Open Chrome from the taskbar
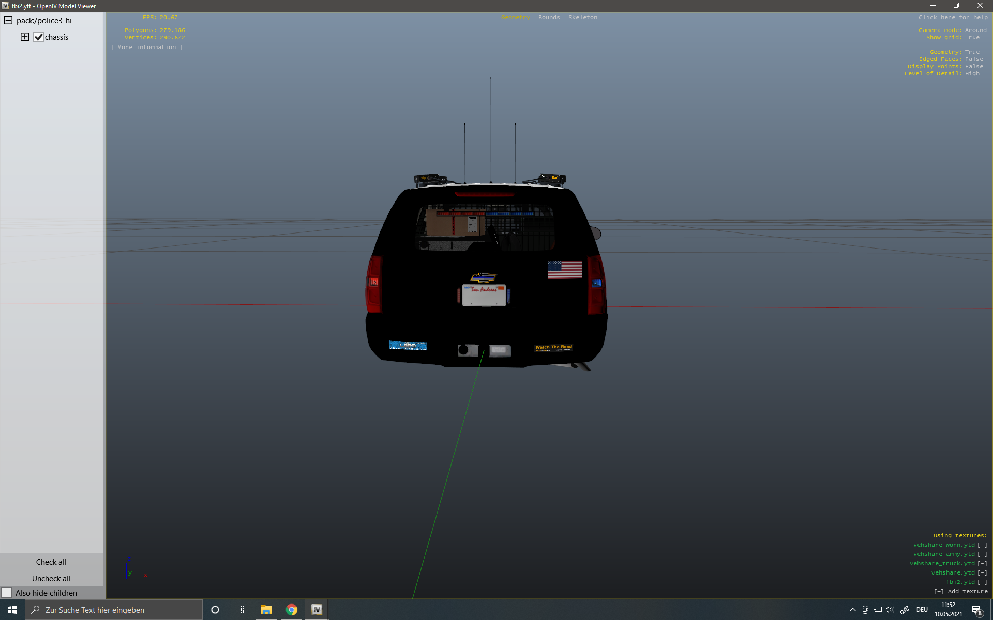The width and height of the screenshot is (993, 620). 292,610
